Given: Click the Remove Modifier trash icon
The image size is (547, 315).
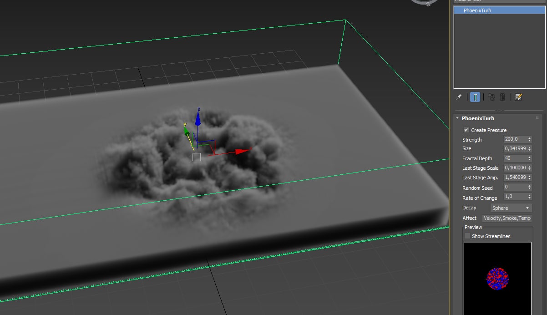Looking at the screenshot, I should (x=502, y=97).
